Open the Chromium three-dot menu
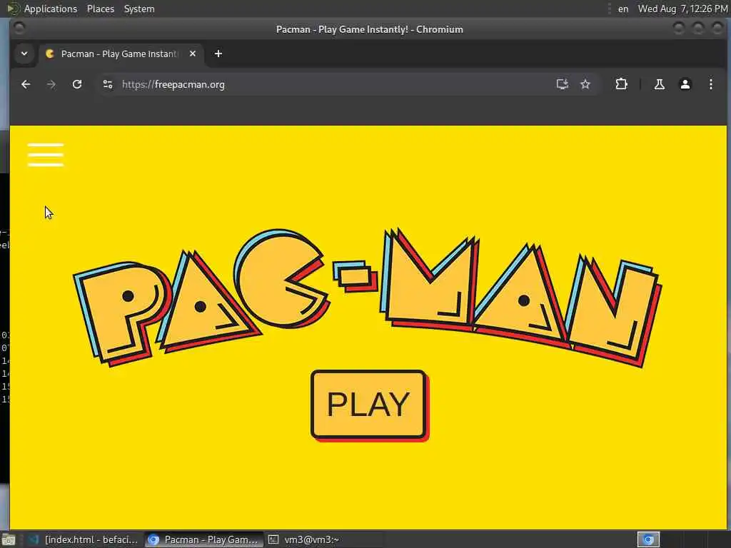The width and height of the screenshot is (731, 548). click(x=710, y=84)
